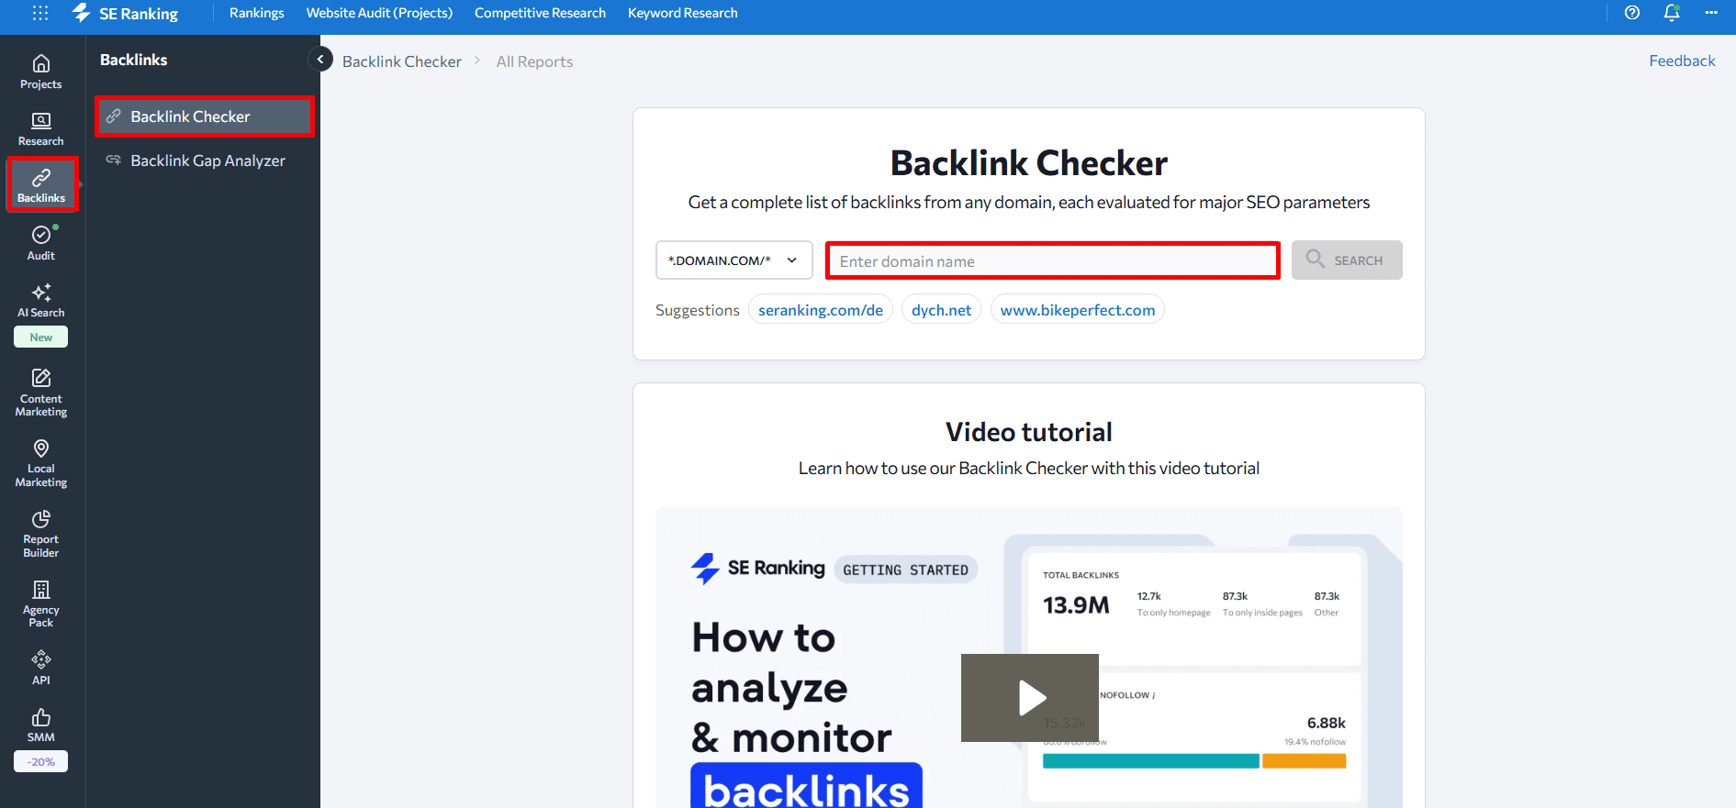Click the SE Ranking logo
Image resolution: width=1736 pixels, height=808 pixels.
click(x=125, y=13)
